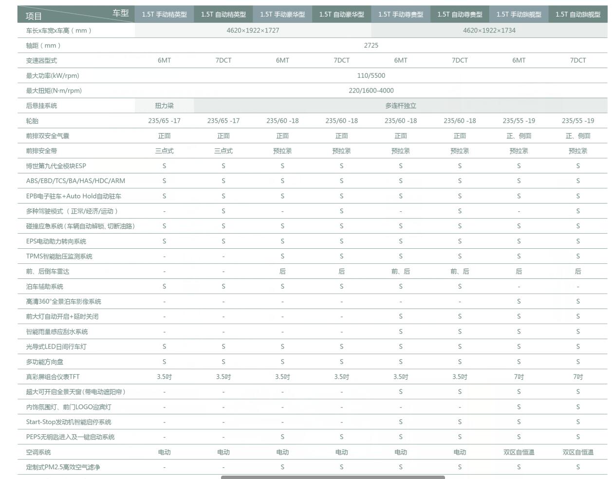Select the 1.5T 手动精英型 column header
The height and width of the screenshot is (479, 612).
(165, 15)
